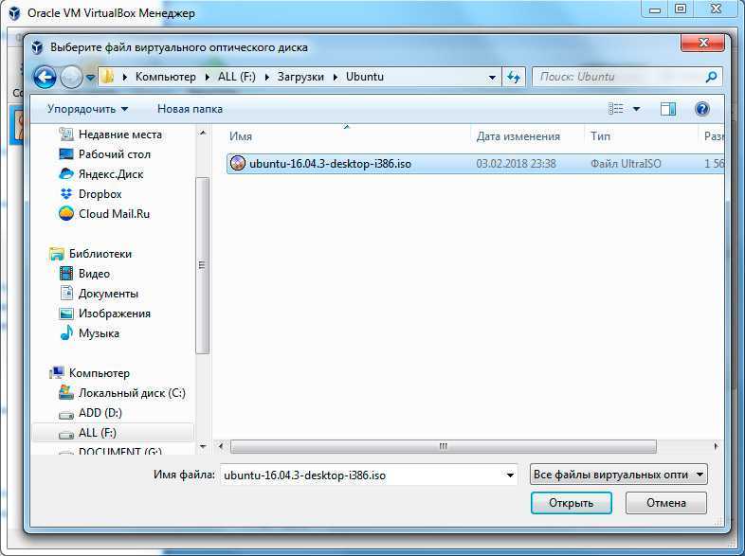Click the Яндекс.Диск cloud icon
Image resolution: width=745 pixels, height=556 pixels.
(x=66, y=174)
